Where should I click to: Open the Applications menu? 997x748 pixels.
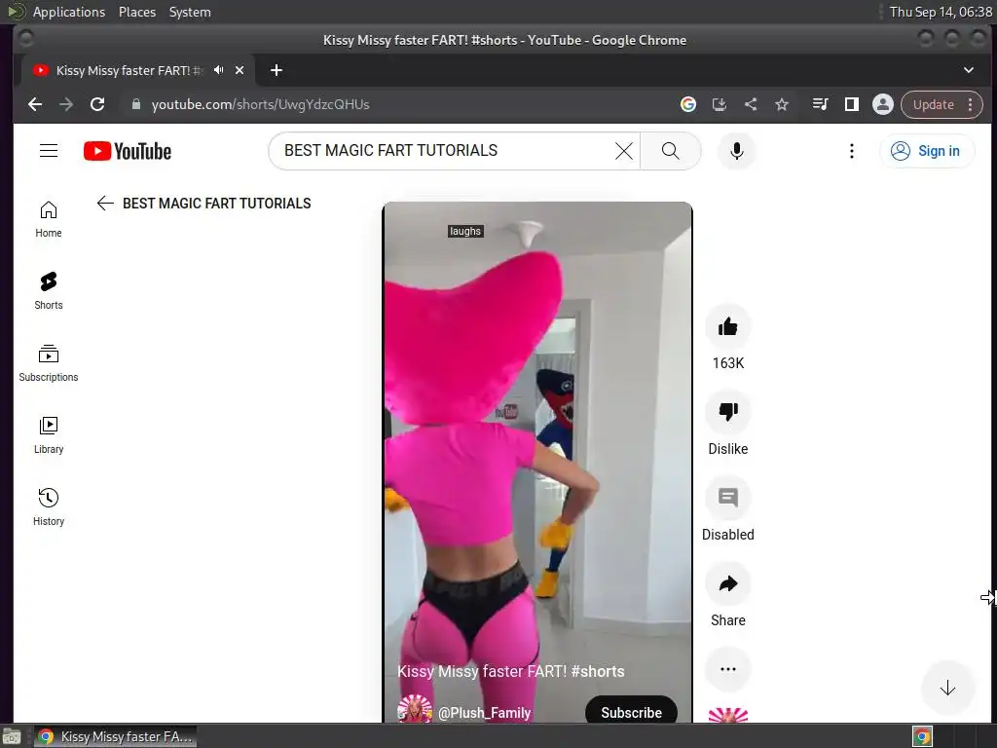69,12
